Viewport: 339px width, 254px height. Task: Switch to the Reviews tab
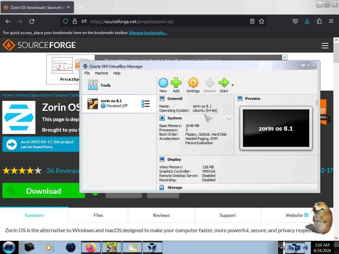161,215
